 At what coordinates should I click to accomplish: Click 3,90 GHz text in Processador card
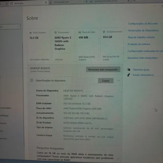tap(59, 60)
